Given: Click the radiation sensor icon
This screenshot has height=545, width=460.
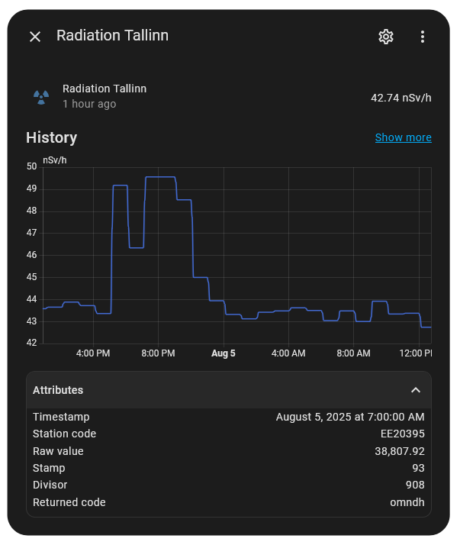Looking at the screenshot, I should 41,97.
